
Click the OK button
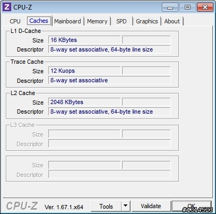pos(192,206)
